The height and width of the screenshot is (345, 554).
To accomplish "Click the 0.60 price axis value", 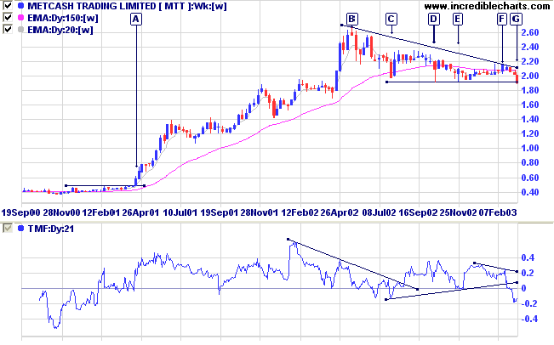I will (530, 178).
